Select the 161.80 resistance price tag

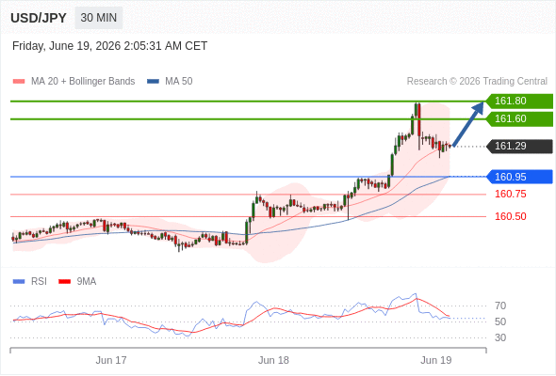tap(519, 102)
